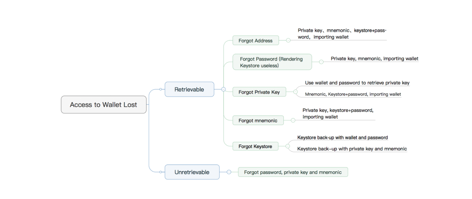The height and width of the screenshot is (199, 472).
Task: Collapse the Forgot Address node circle
Action: 288,40
